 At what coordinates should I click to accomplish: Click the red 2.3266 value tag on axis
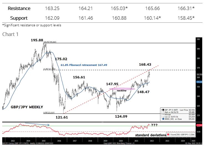pyautogui.click(x=199, y=125)
